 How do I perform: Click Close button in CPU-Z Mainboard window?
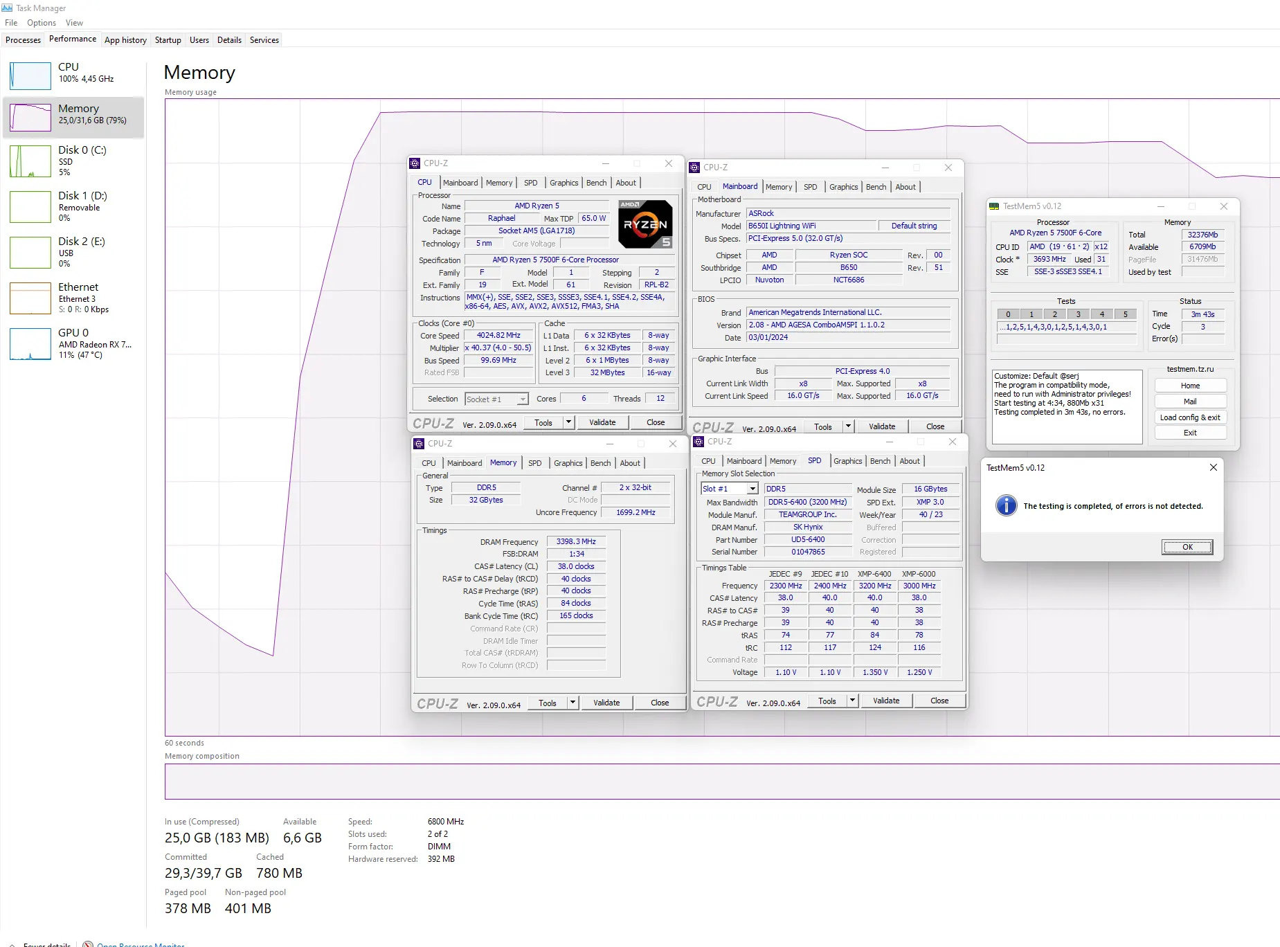pos(935,426)
